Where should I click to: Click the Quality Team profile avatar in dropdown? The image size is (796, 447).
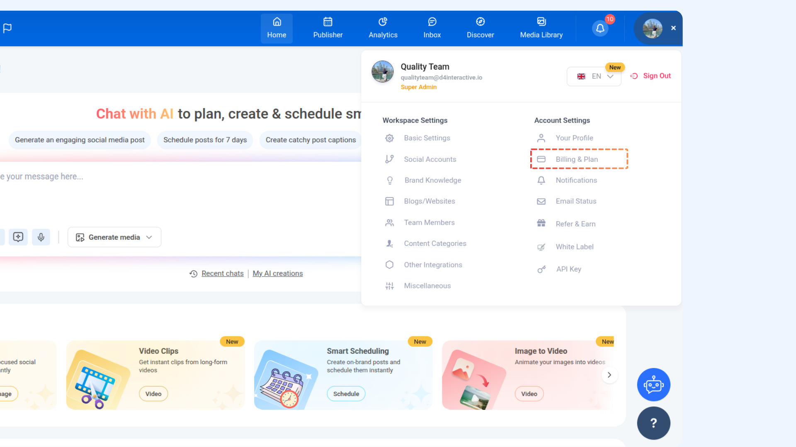pos(382,72)
